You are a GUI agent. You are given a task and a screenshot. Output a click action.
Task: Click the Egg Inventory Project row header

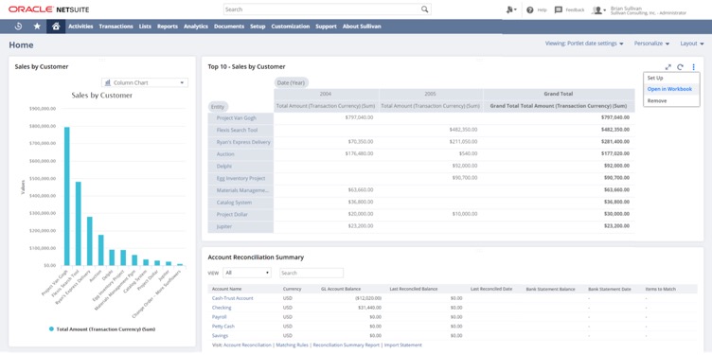(240, 178)
